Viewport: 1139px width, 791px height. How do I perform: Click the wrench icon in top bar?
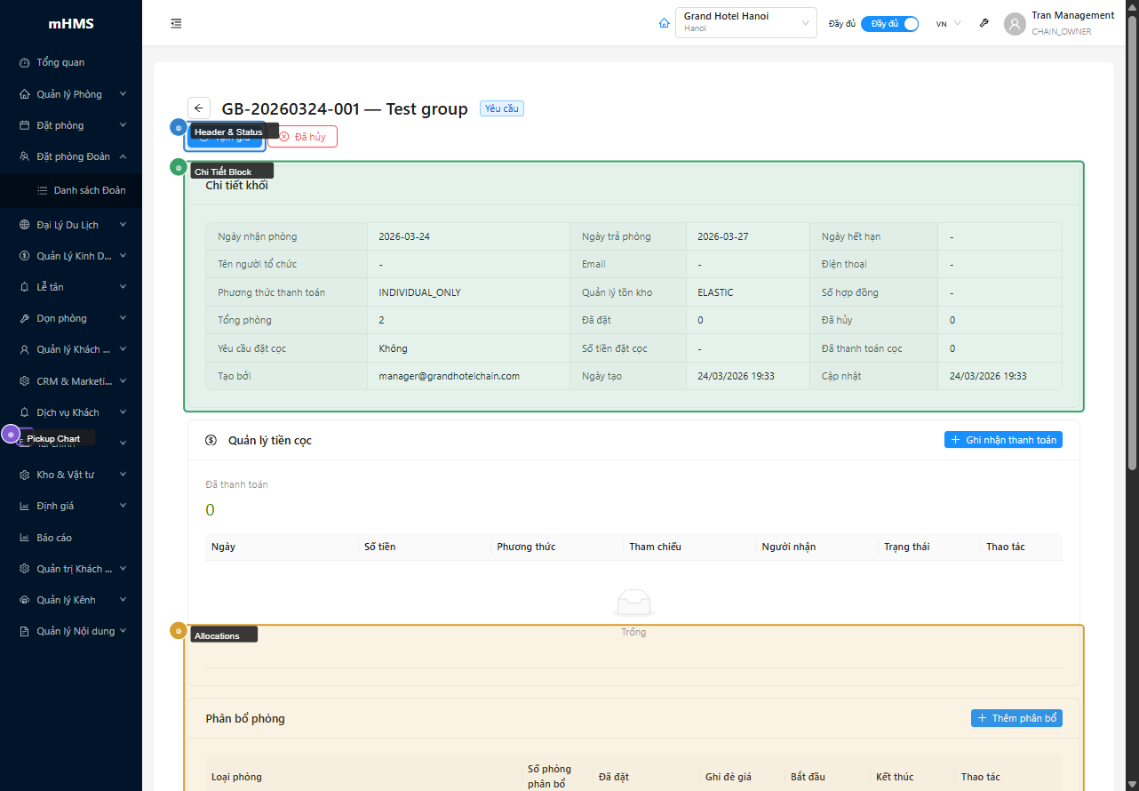(x=984, y=23)
